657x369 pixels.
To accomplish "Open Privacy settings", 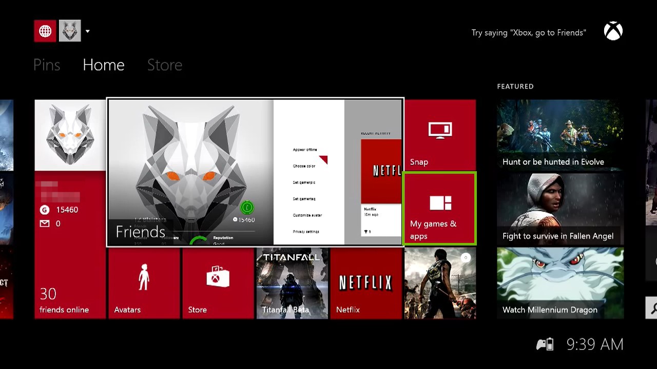I will (307, 231).
